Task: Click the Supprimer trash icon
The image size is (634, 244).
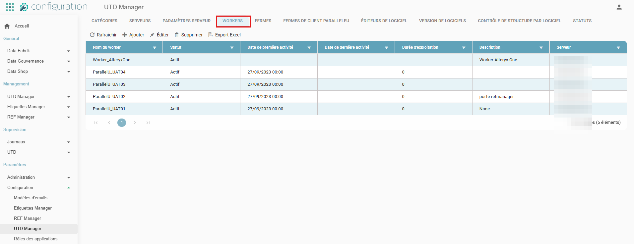Action: [177, 35]
